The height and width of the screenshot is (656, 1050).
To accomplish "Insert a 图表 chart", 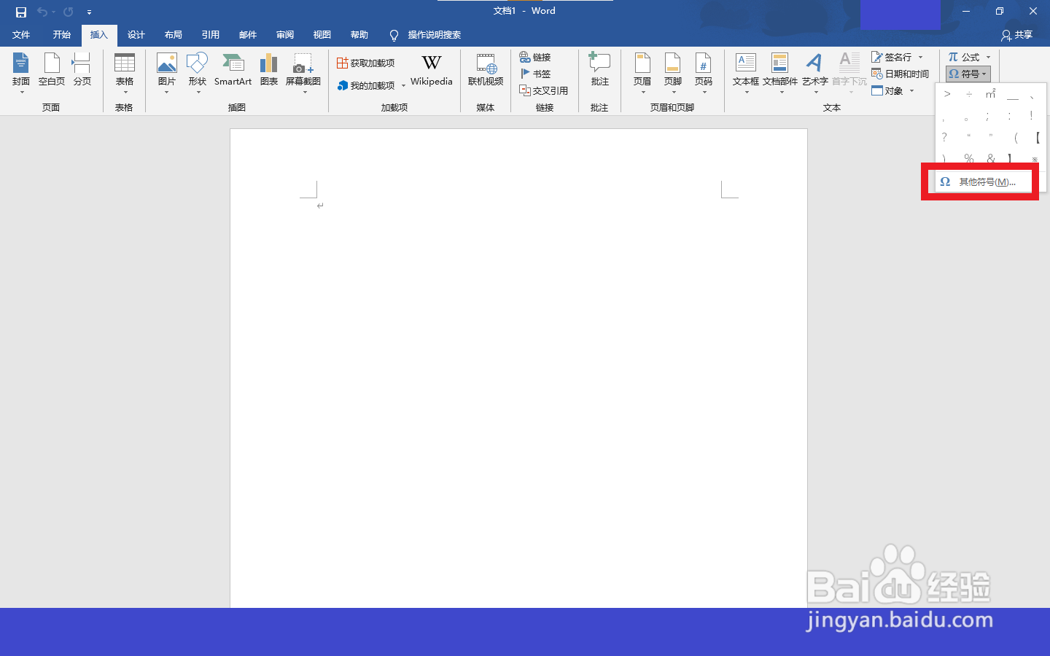I will coord(269,71).
